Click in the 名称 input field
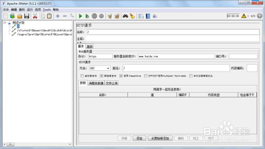 click(x=173, y=32)
